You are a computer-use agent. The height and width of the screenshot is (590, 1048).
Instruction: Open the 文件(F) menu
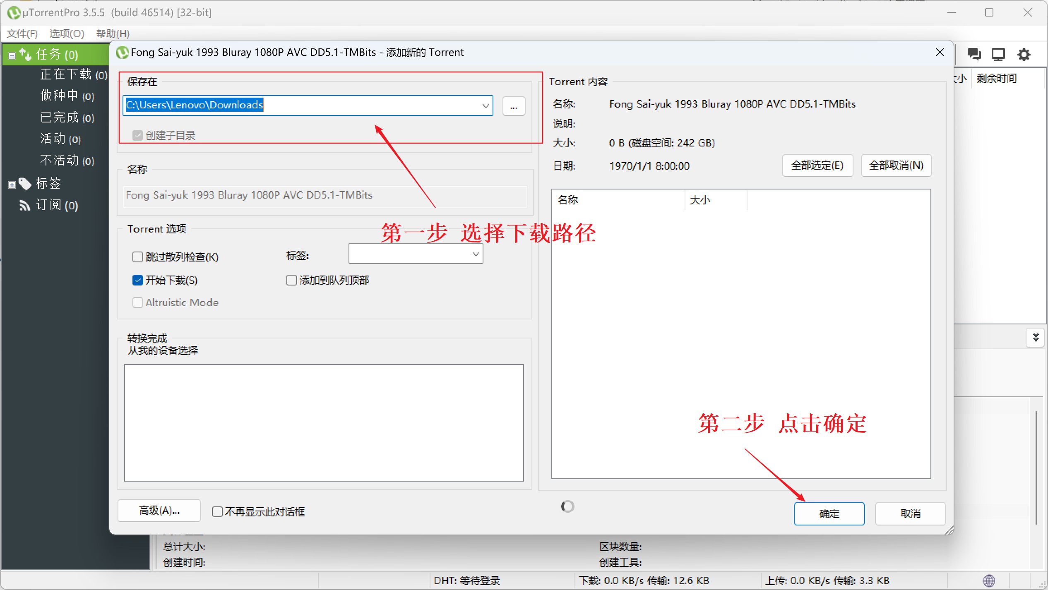coord(22,34)
